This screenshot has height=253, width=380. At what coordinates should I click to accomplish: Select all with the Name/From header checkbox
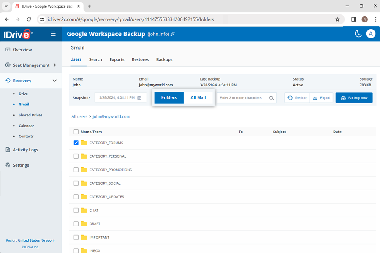76,132
